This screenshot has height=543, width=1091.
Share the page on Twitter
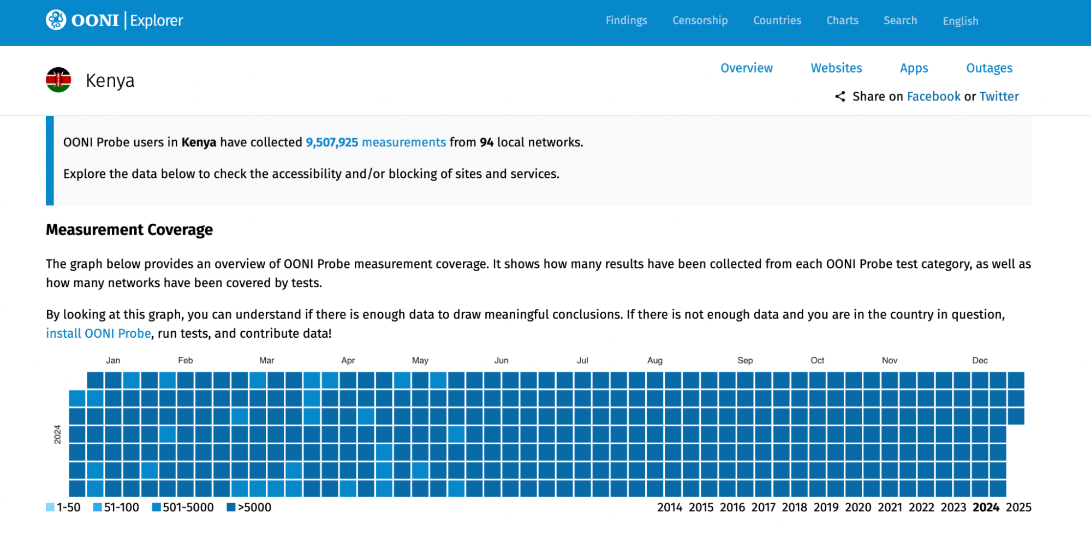point(999,97)
